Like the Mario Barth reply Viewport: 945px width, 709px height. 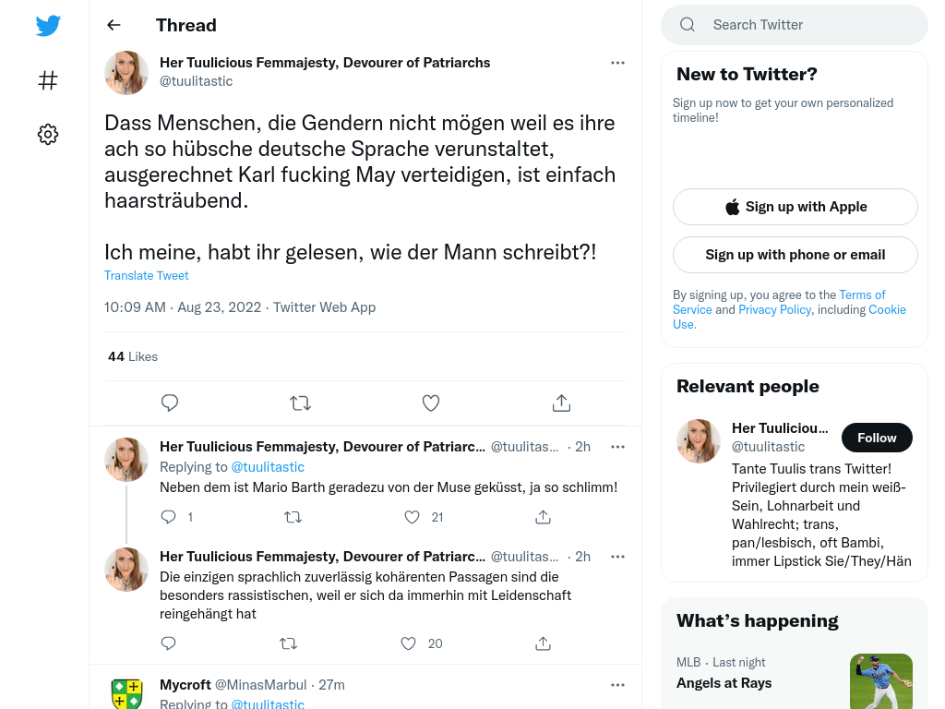tap(413, 517)
